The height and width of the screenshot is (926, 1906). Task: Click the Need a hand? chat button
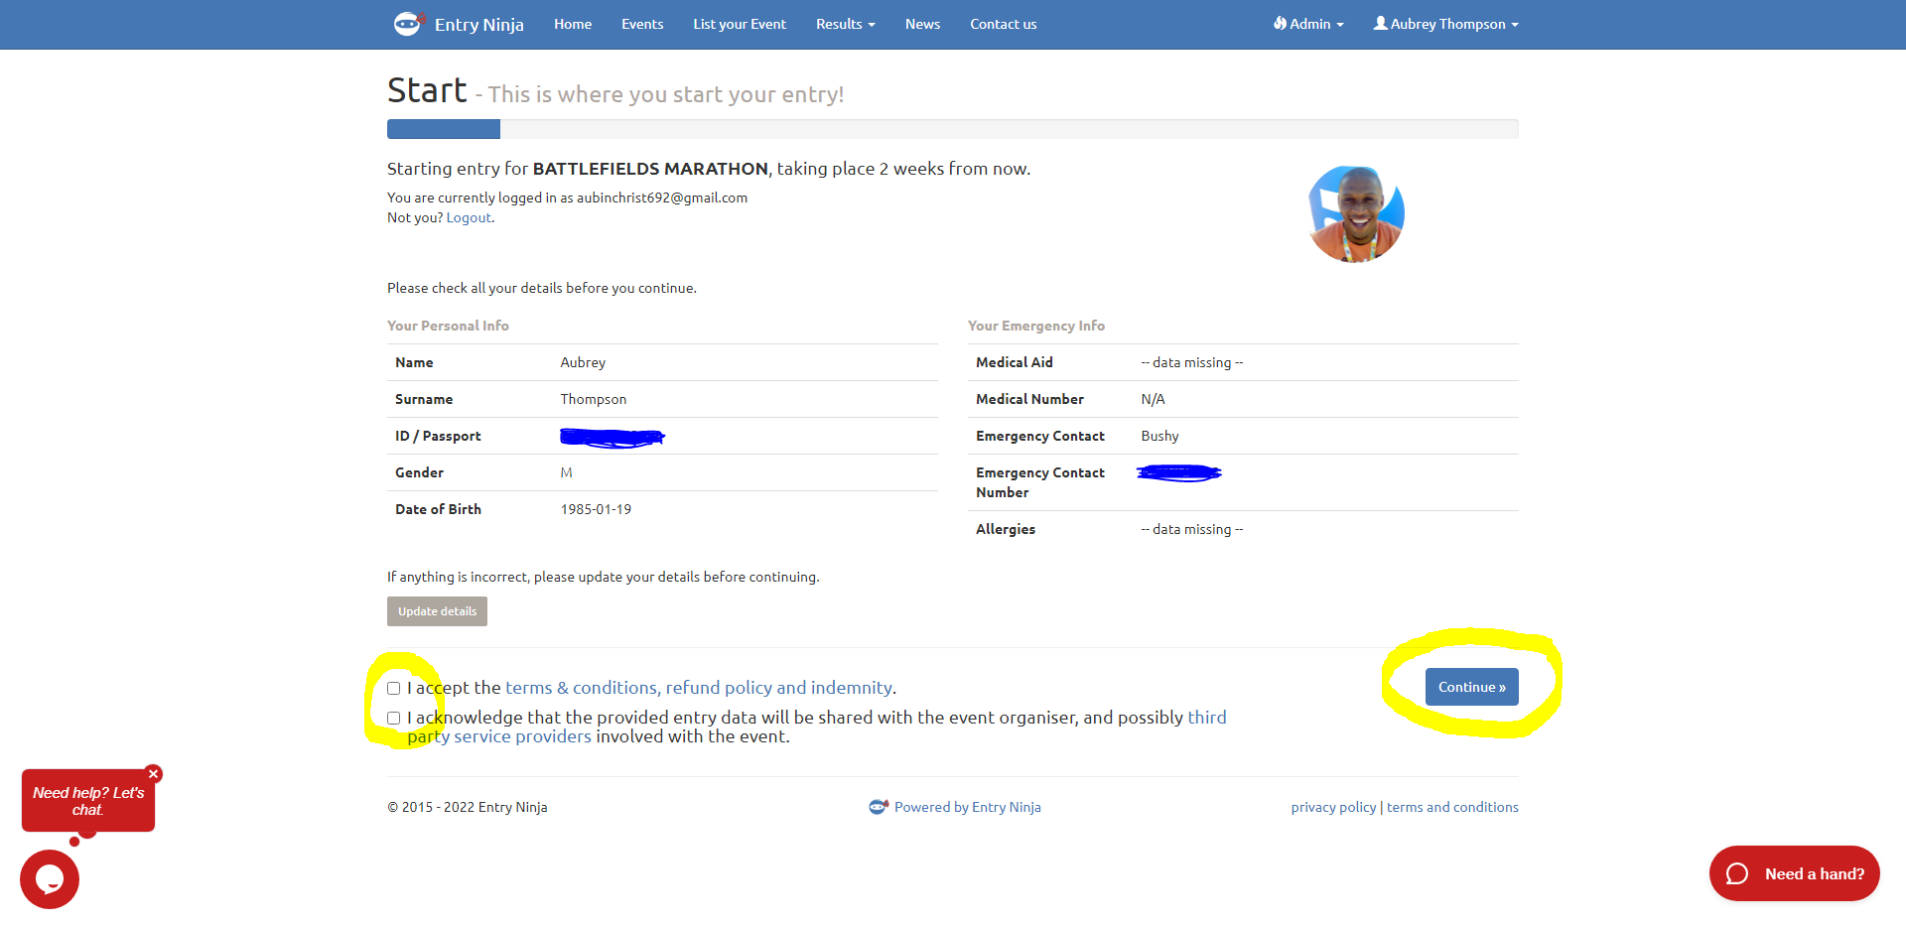pyautogui.click(x=1794, y=873)
